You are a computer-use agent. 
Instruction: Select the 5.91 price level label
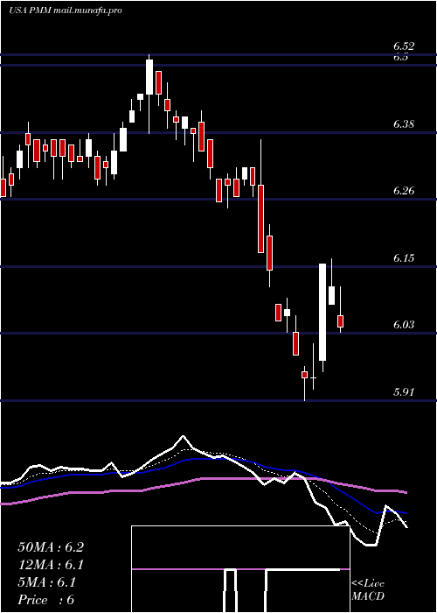(x=404, y=392)
